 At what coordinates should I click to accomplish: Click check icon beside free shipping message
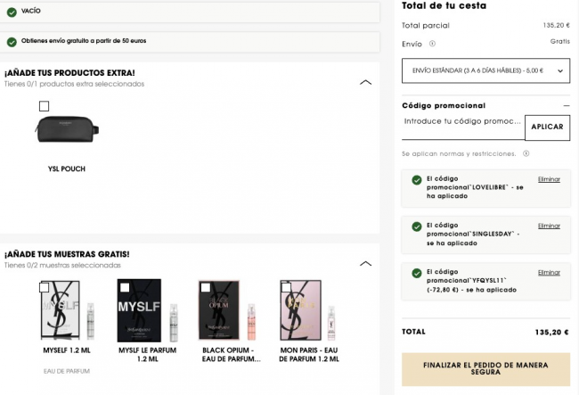pyautogui.click(x=12, y=42)
